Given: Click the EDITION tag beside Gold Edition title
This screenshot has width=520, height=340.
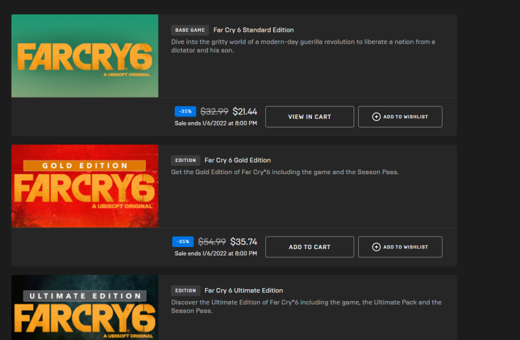Looking at the screenshot, I should coord(185,160).
